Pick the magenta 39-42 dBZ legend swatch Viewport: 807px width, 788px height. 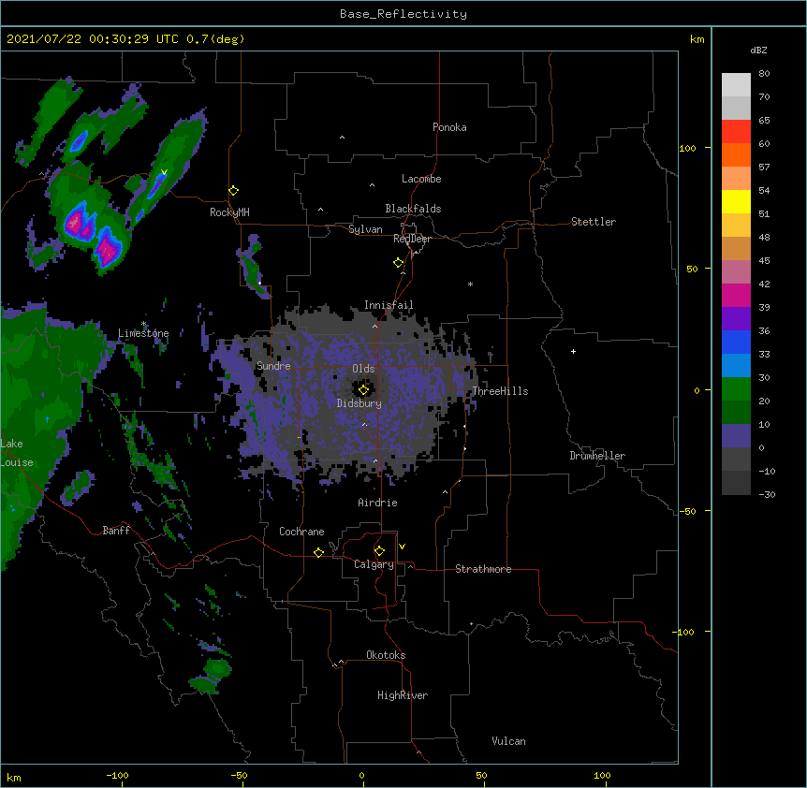(736, 295)
